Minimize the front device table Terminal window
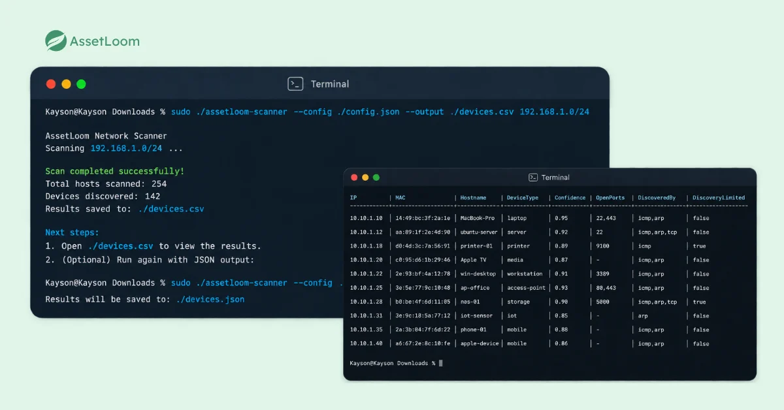The height and width of the screenshot is (410, 784). (365, 178)
